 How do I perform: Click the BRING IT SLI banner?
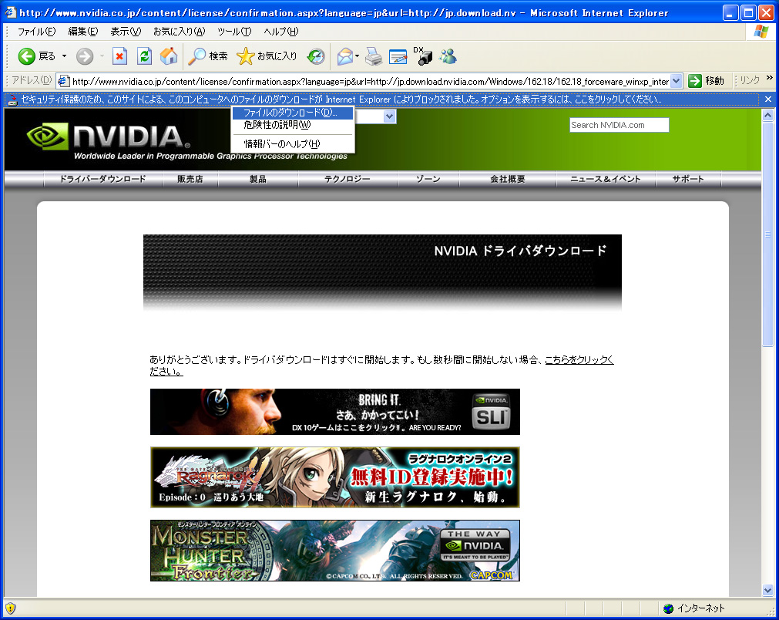click(x=335, y=412)
